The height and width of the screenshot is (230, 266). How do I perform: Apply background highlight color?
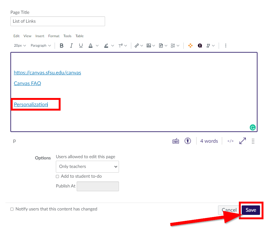tap(106, 46)
